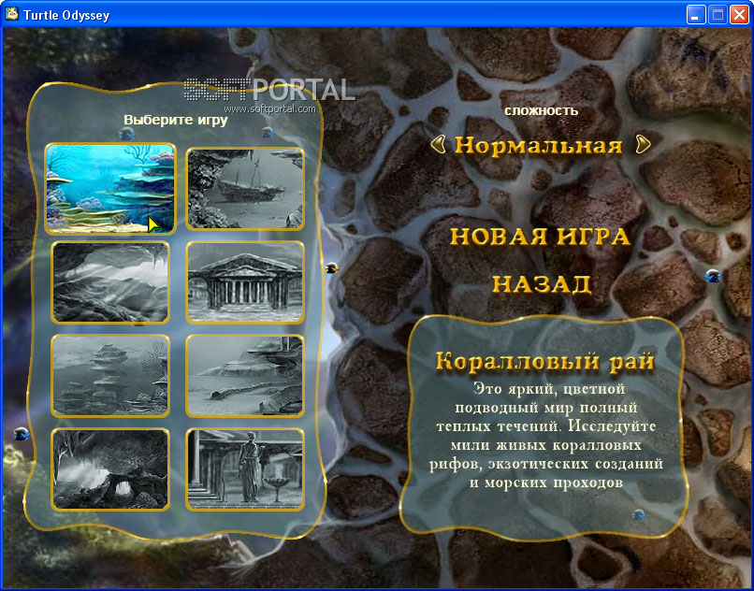The width and height of the screenshot is (754, 591).
Task: Choose the columned temple level thumbnail
Action: pyautogui.click(x=245, y=282)
